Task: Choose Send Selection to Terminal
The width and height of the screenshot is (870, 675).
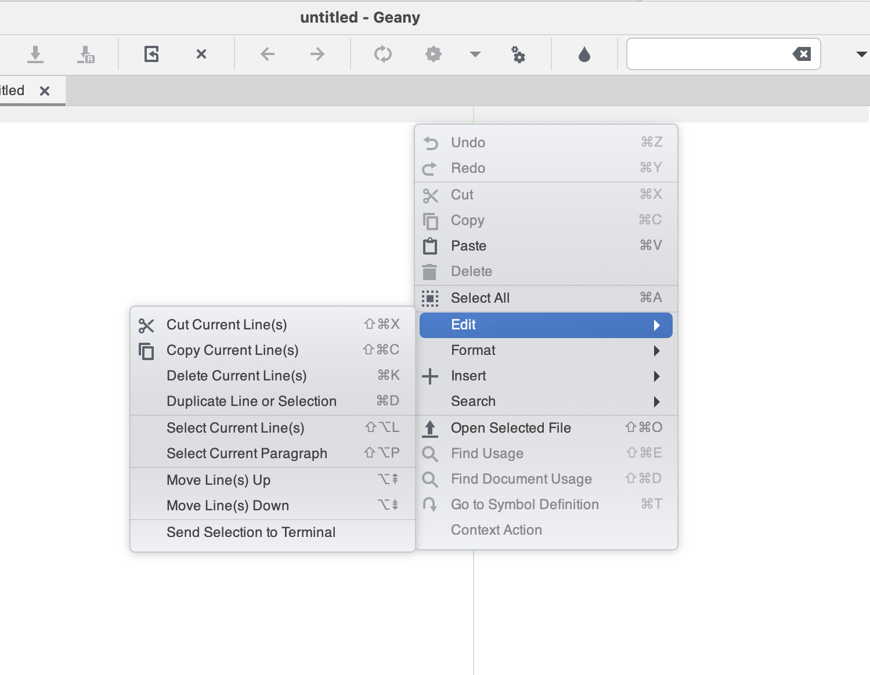Action: pos(272,532)
